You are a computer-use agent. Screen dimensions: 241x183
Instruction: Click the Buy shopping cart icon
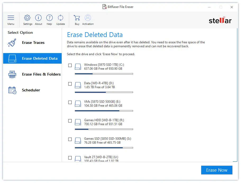[x=77, y=18]
